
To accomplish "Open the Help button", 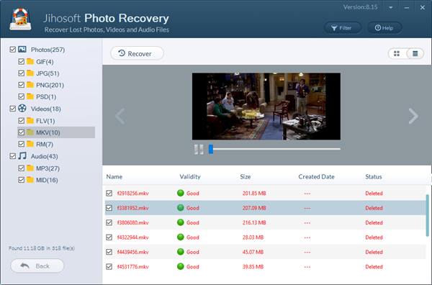I will [384, 28].
